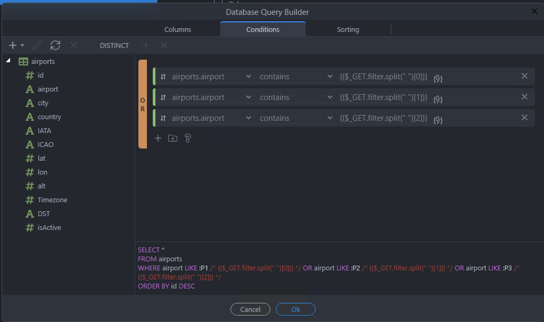
Task: Open data binding picker for first condition
Action: tap(438, 78)
